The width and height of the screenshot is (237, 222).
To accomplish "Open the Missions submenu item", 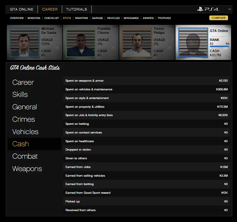I will (34, 18).
